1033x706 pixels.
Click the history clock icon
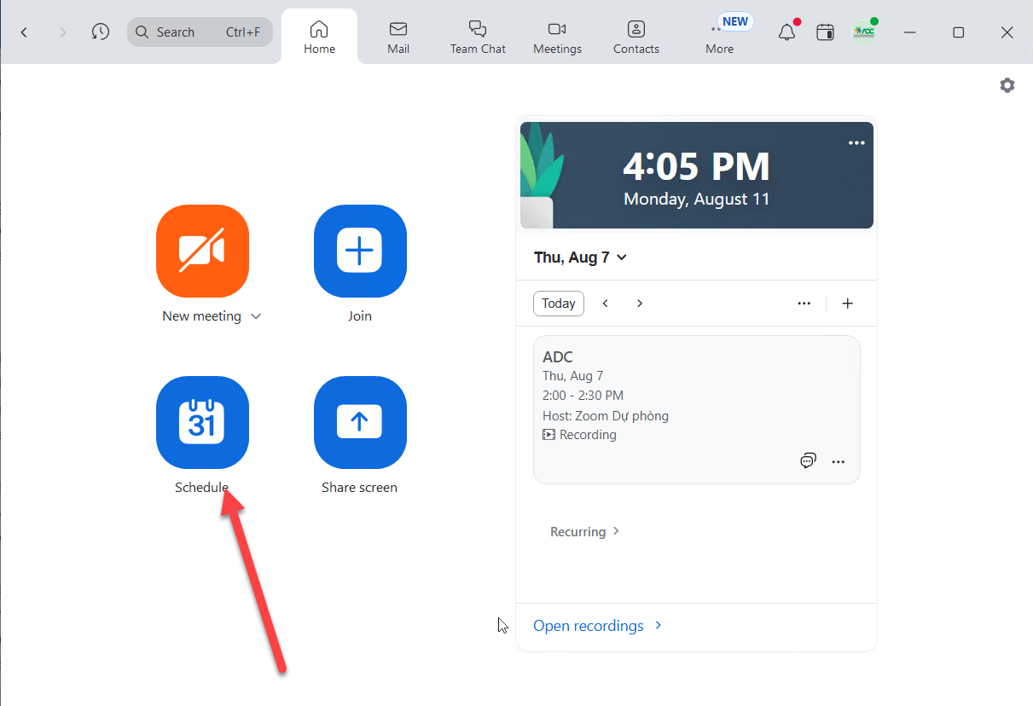[x=101, y=32]
